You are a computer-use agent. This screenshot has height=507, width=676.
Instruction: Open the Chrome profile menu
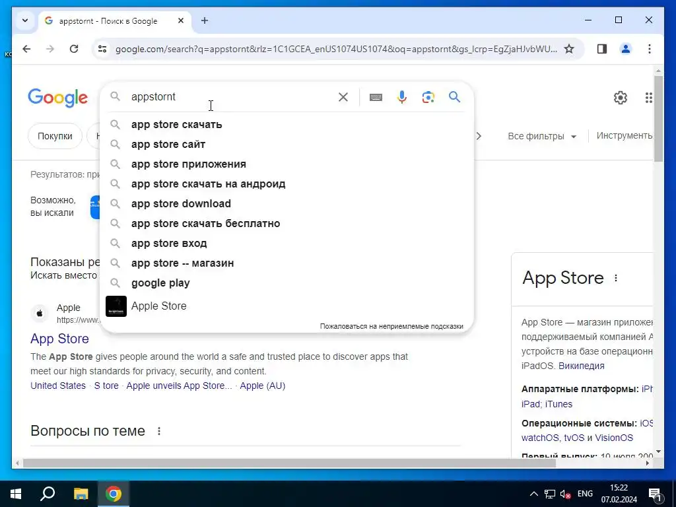point(626,49)
